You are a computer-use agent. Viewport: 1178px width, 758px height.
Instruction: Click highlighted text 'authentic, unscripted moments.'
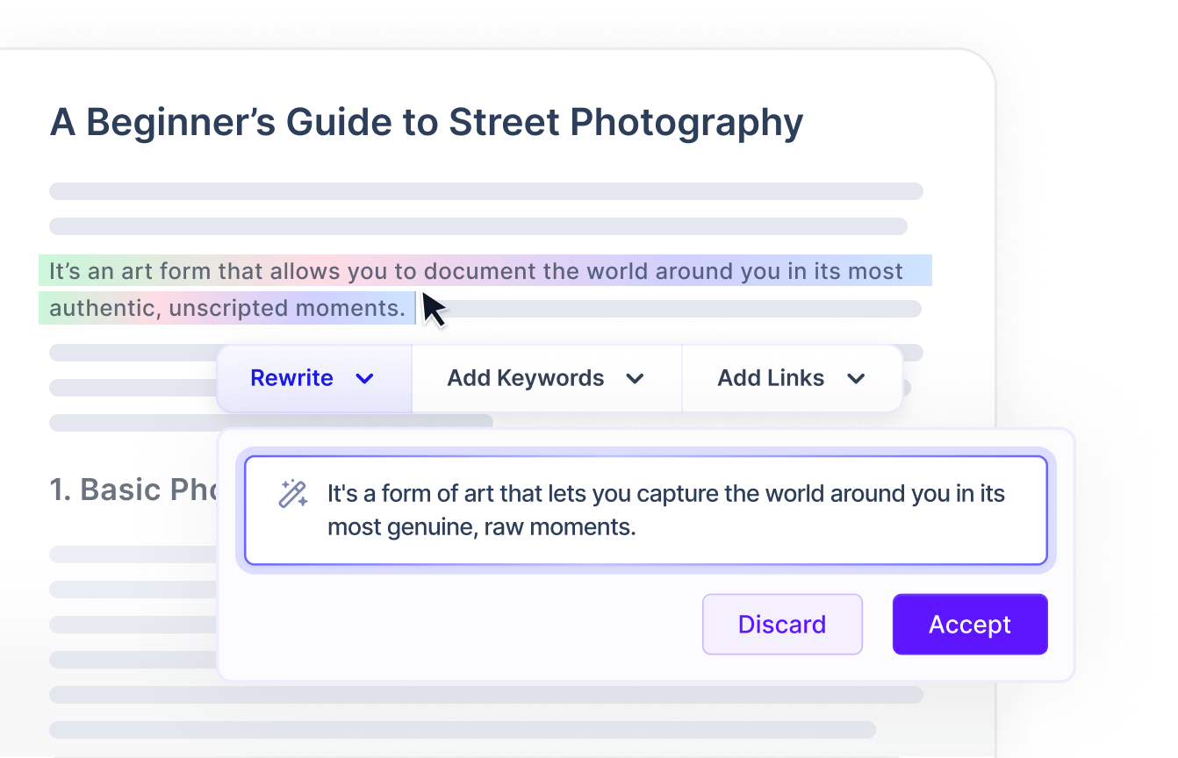227,308
